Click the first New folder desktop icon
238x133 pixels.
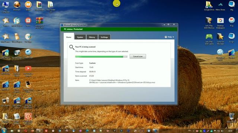tap(39, 6)
